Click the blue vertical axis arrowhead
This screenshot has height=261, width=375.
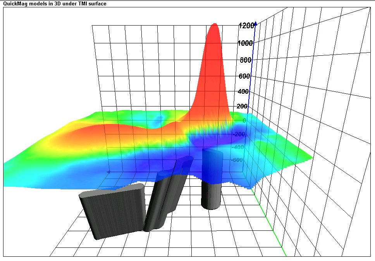(255, 24)
